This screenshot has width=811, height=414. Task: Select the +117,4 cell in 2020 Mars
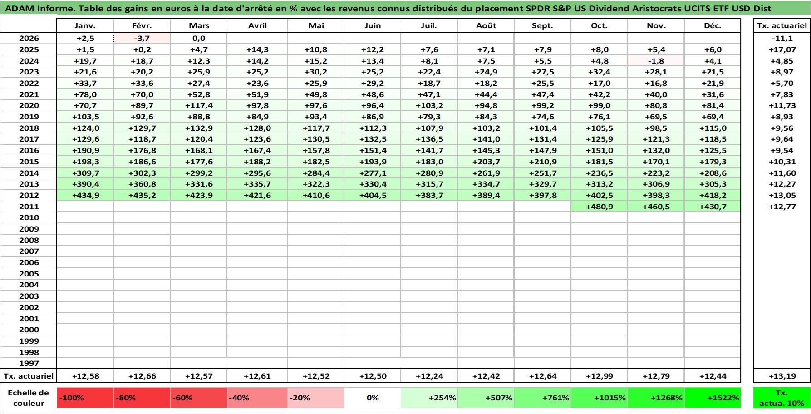tap(199, 105)
